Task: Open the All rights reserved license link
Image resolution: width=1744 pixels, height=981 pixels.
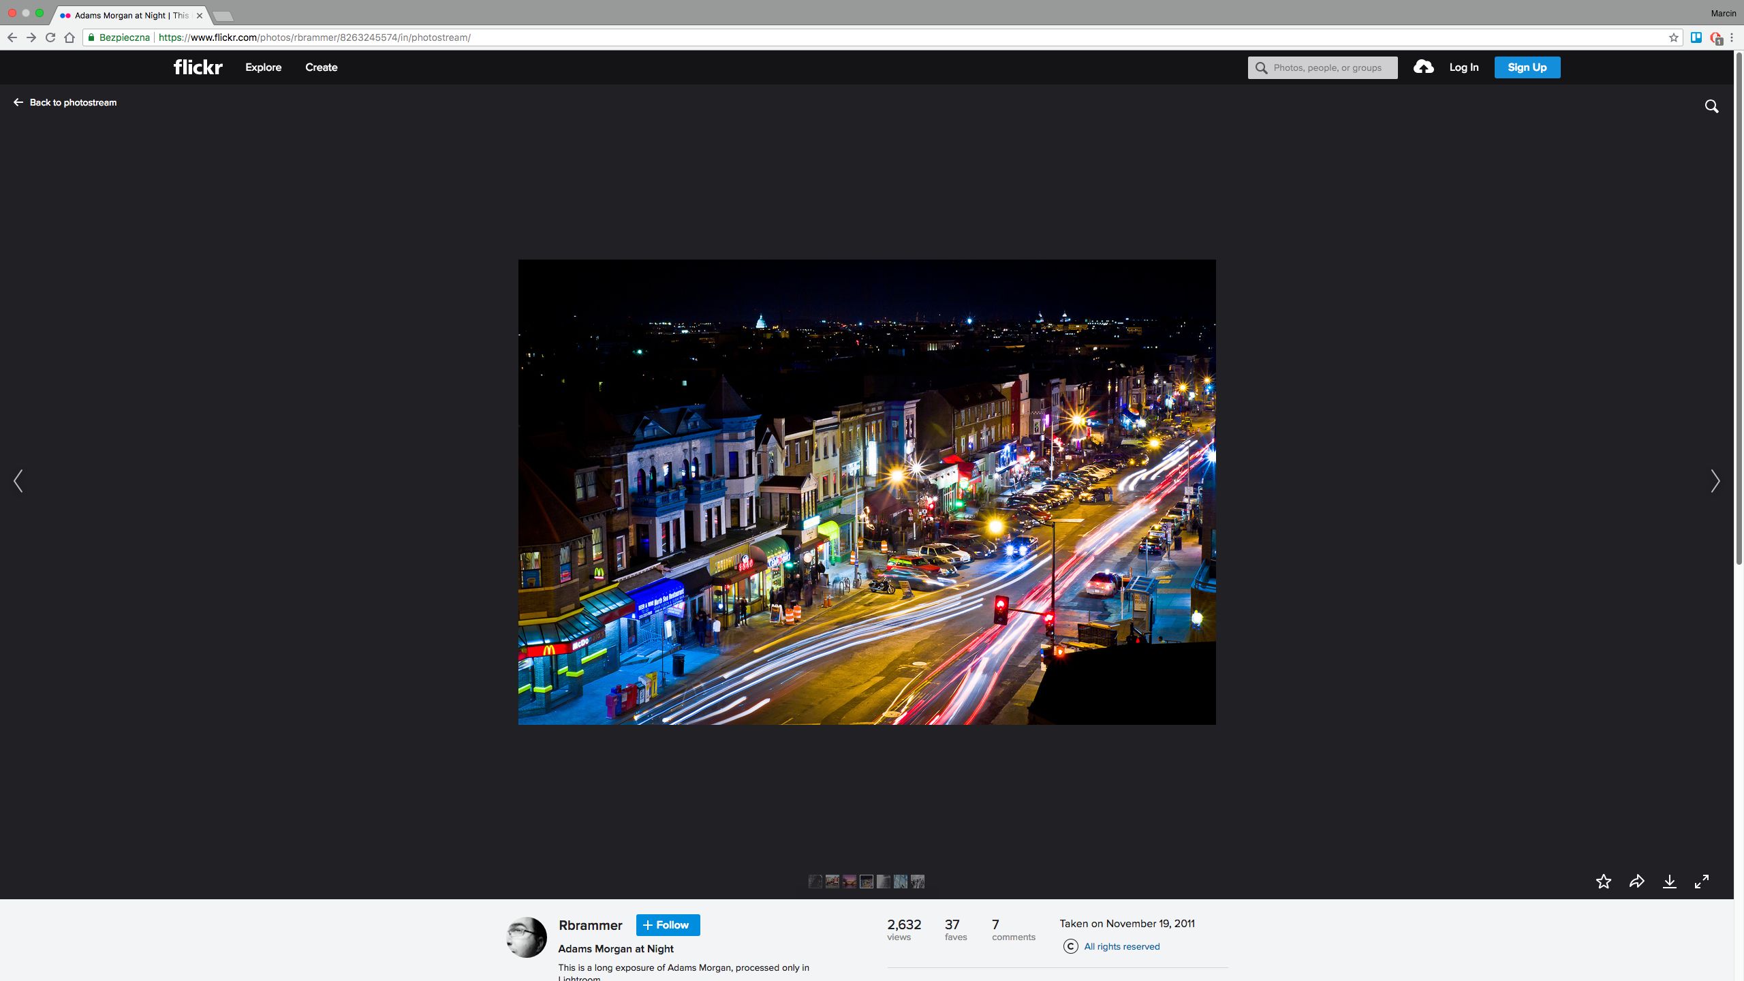Action: [1121, 946]
